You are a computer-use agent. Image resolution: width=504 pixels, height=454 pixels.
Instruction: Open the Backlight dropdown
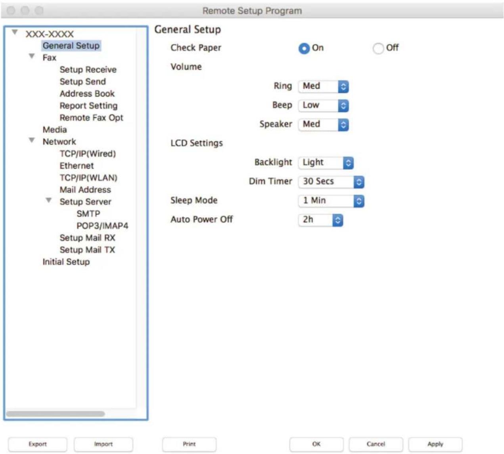tap(326, 163)
